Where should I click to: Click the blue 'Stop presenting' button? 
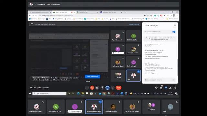point(93,77)
